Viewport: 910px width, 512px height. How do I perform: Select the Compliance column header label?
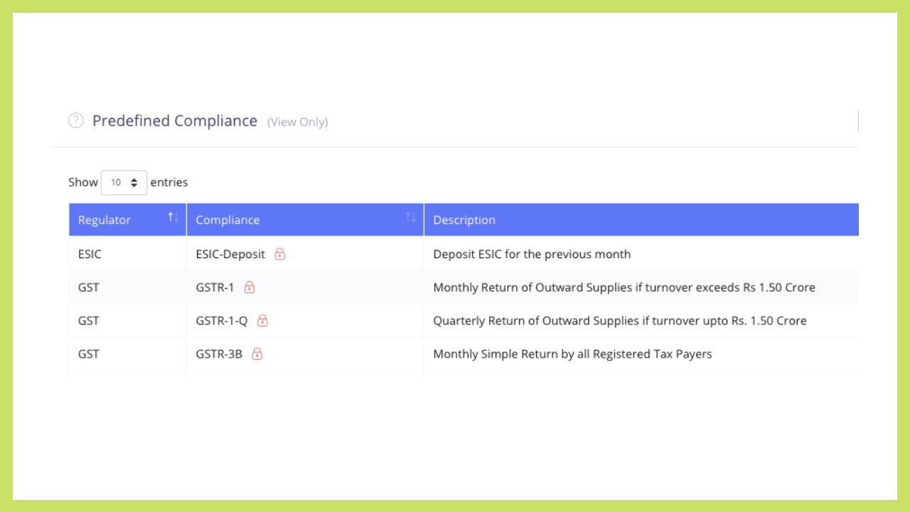pyautogui.click(x=227, y=220)
